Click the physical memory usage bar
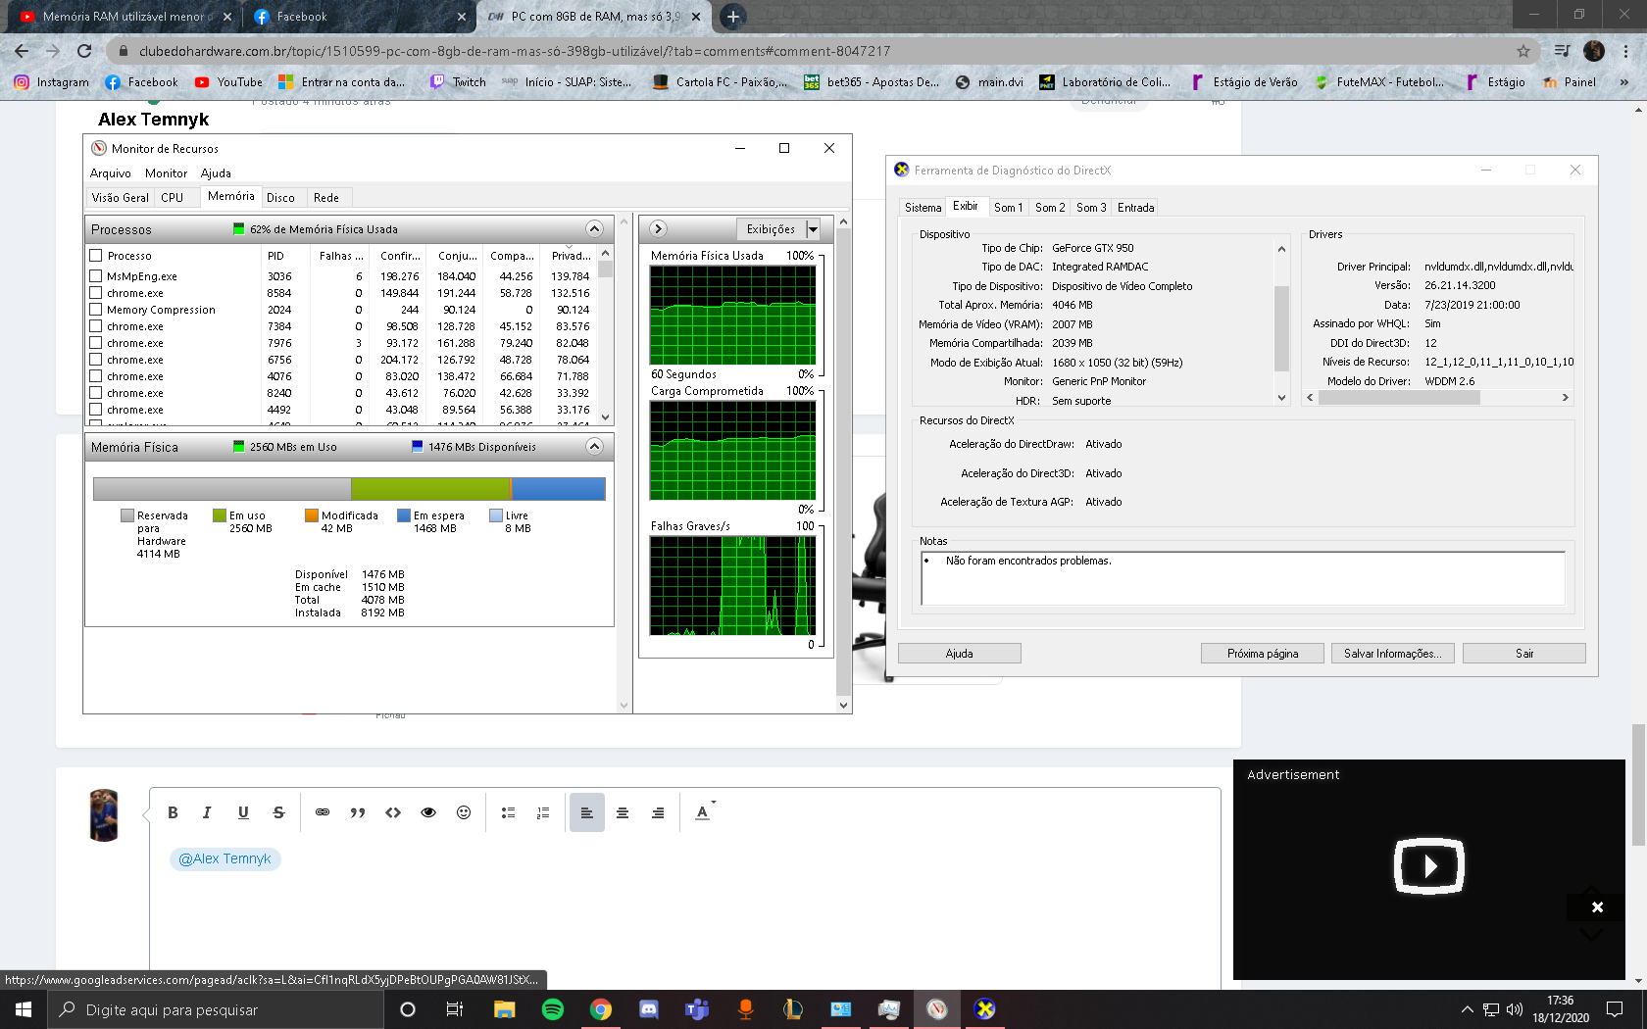Viewport: 1647px width, 1029px height. point(349,488)
